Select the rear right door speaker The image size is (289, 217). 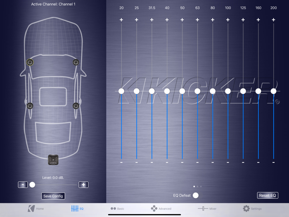(76, 106)
